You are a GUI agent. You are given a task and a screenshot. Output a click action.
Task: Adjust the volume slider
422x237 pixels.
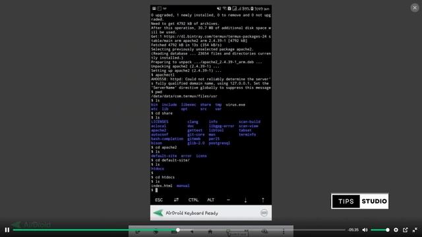(x=380, y=230)
